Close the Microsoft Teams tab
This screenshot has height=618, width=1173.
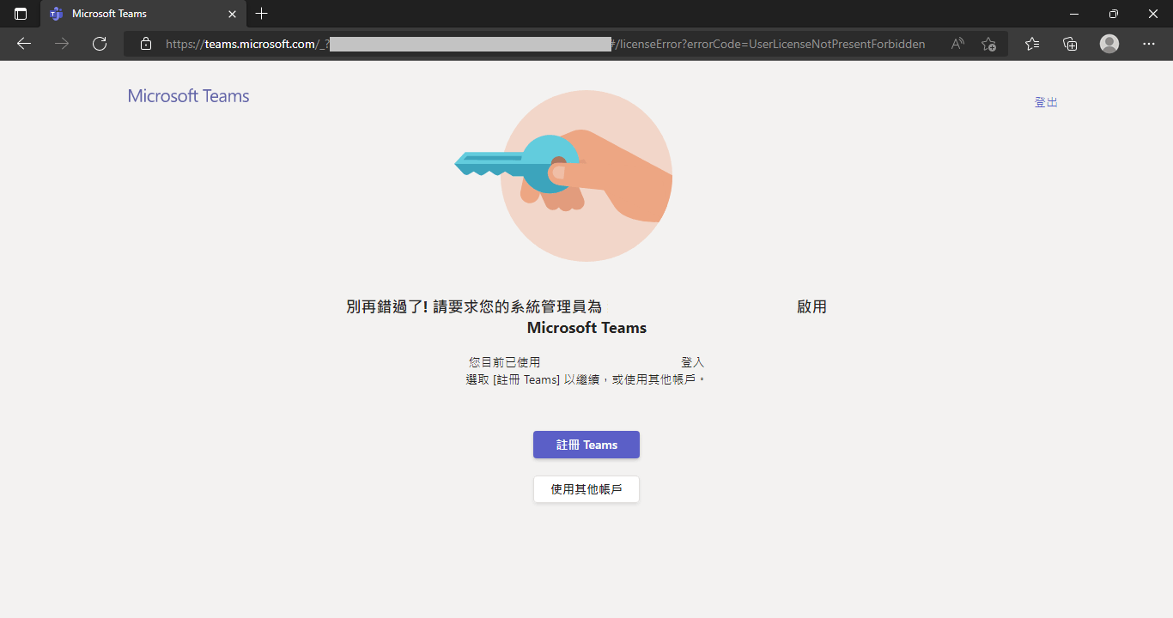(232, 14)
